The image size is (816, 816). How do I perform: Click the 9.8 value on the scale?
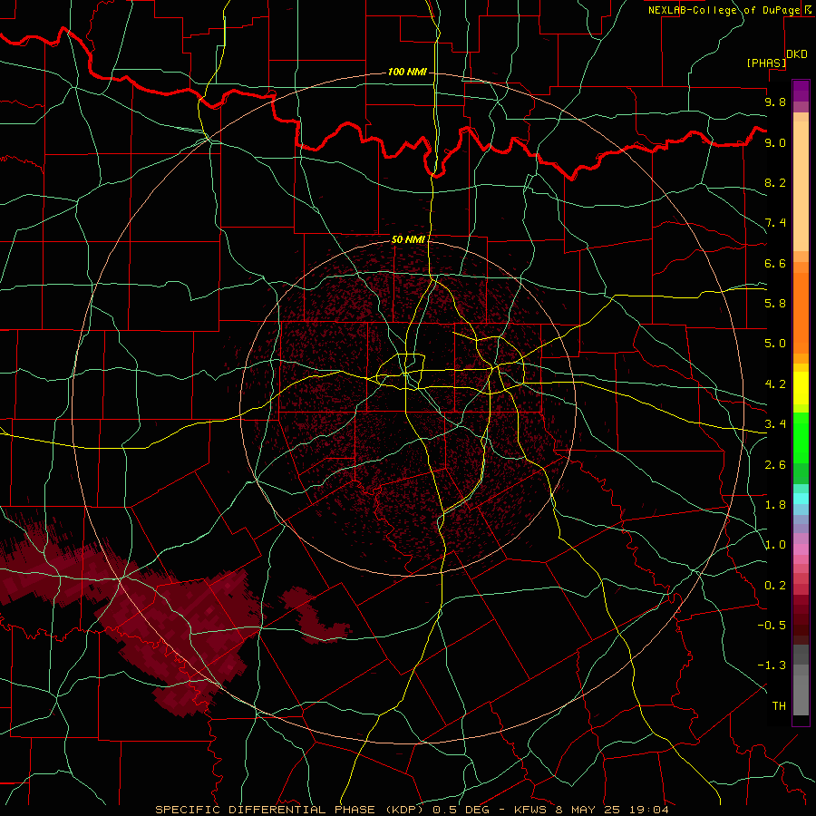click(775, 102)
